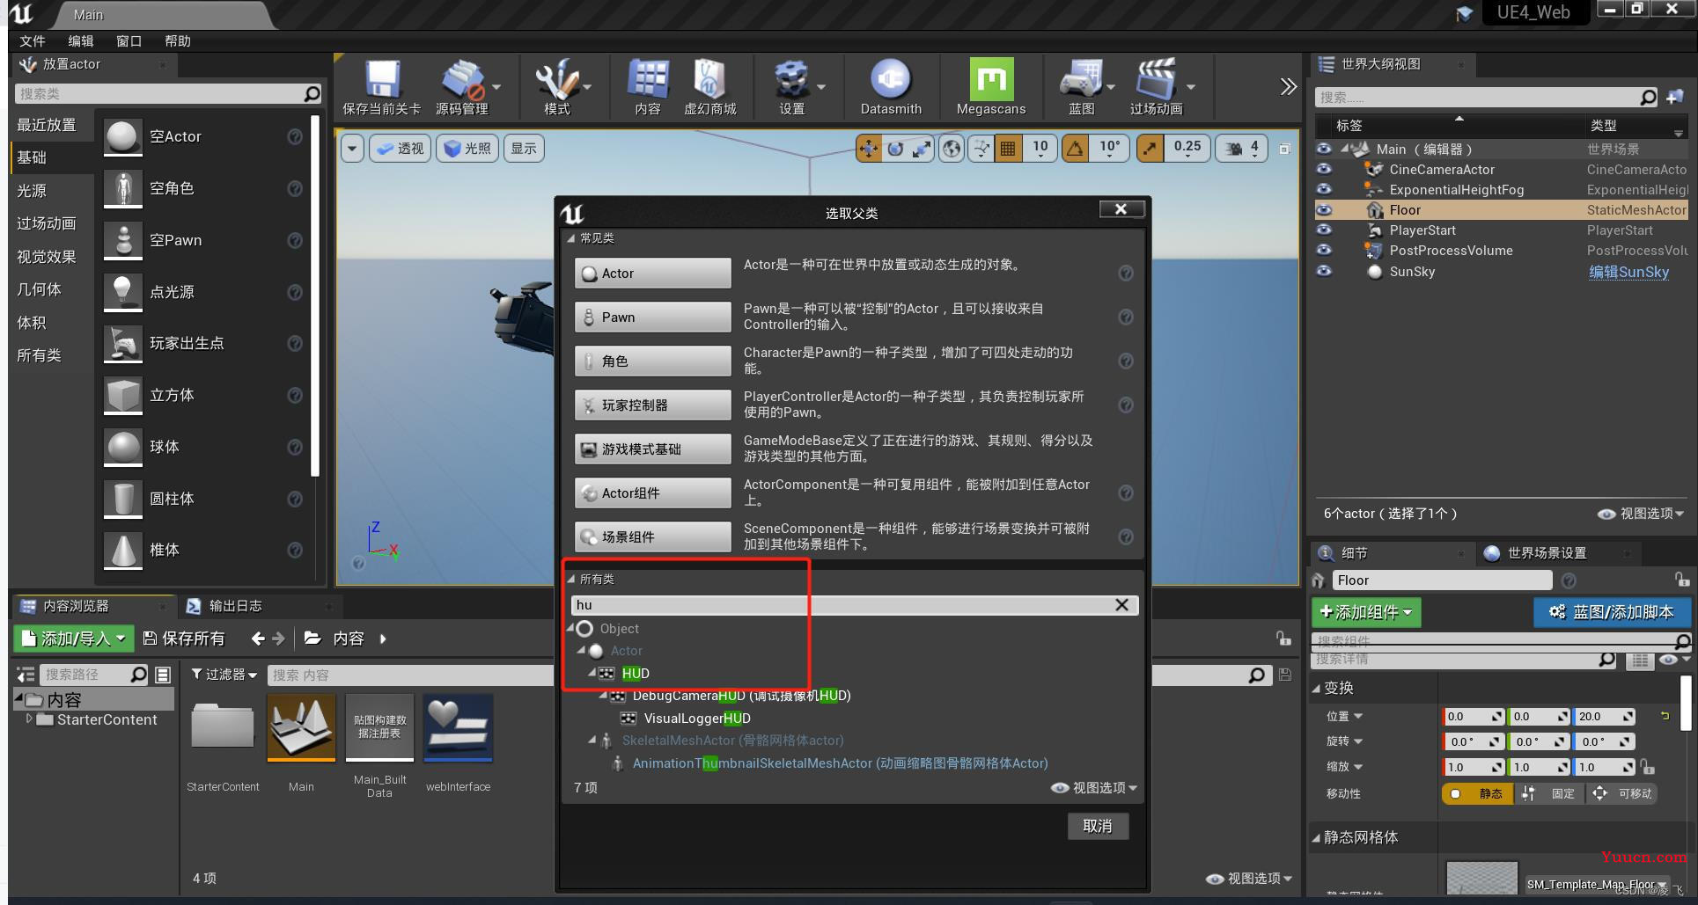This screenshot has height=905, width=1698.
Task: Toggle rotation snapping icon in viewport
Action: (x=1076, y=149)
